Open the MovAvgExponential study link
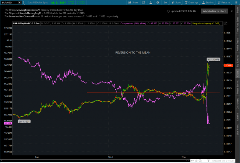Image resolution: width=240 pixels, height=163 pixels. [x=28, y=10]
